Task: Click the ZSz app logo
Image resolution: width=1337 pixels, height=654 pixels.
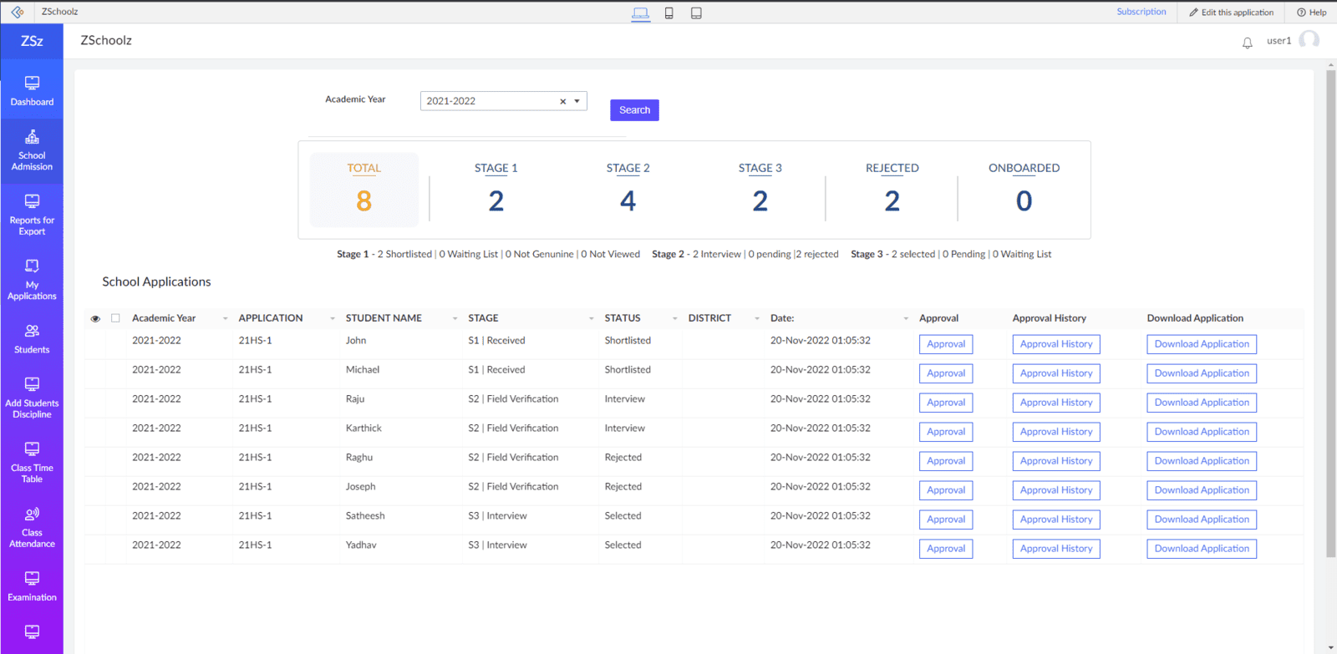Action: click(32, 41)
